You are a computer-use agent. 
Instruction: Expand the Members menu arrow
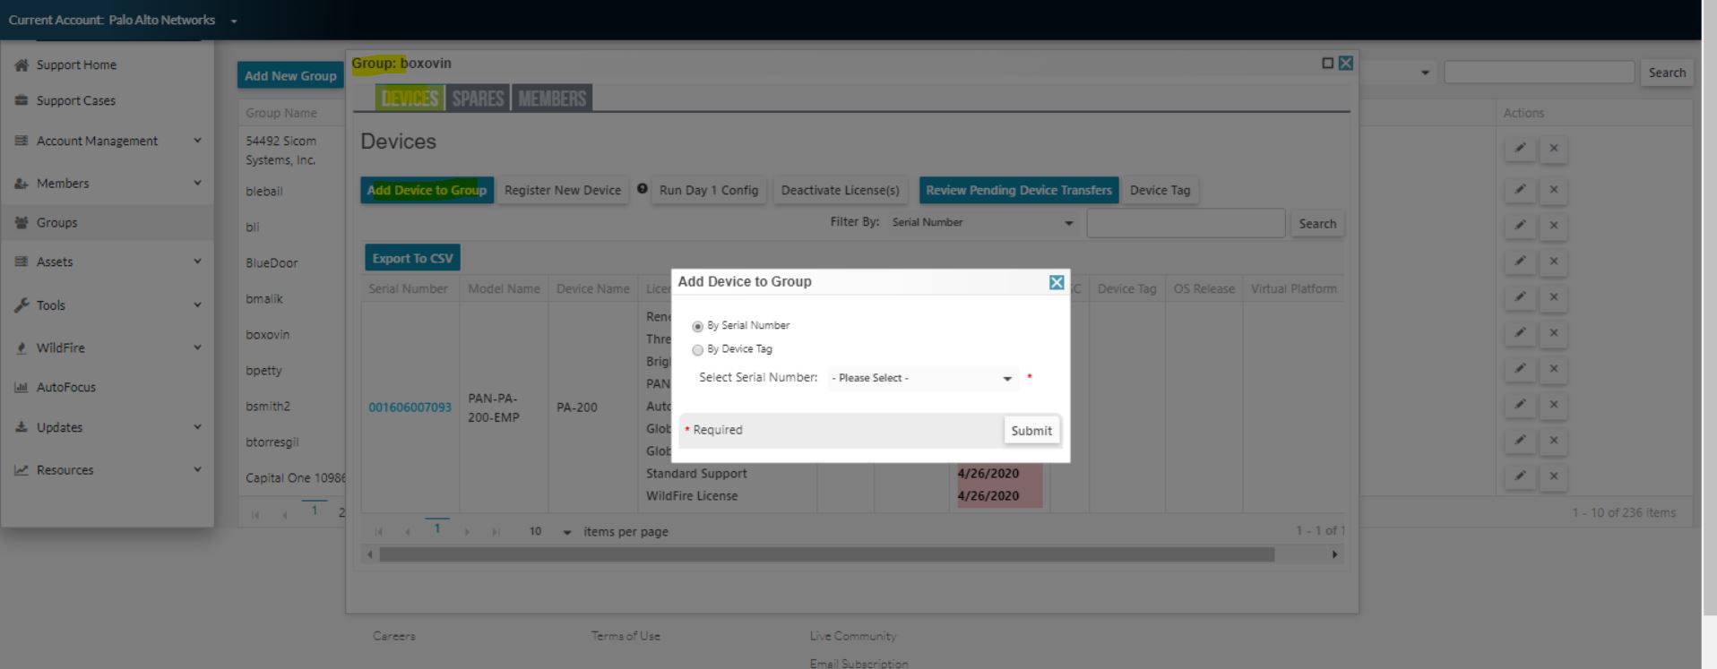197,183
